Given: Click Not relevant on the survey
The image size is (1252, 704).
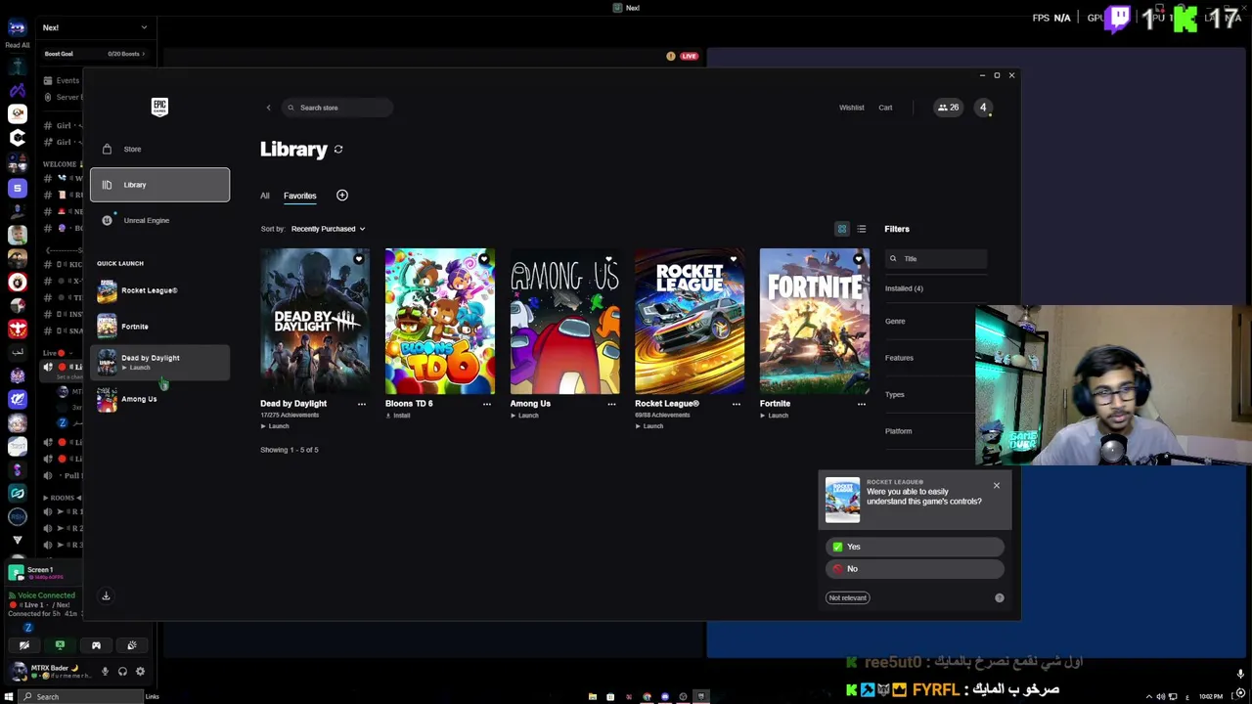Looking at the screenshot, I should pyautogui.click(x=848, y=597).
